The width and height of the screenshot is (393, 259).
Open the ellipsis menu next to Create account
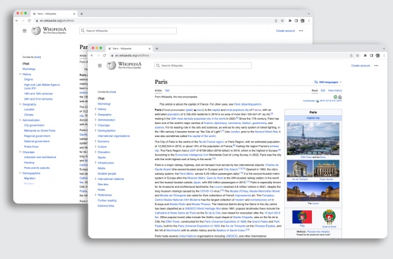coord(377,66)
